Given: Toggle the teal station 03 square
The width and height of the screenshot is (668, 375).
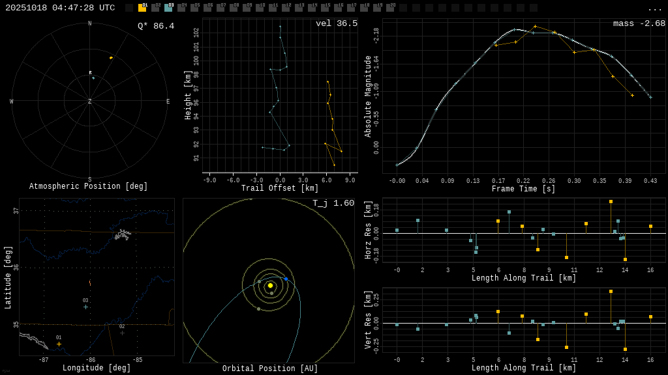Looking at the screenshot, I should tap(168, 8).
